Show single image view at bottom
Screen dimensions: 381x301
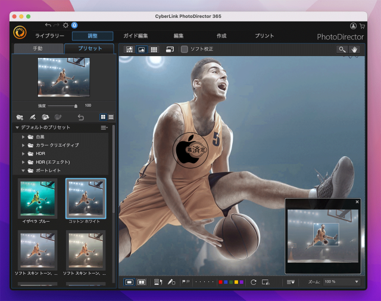click(129, 282)
